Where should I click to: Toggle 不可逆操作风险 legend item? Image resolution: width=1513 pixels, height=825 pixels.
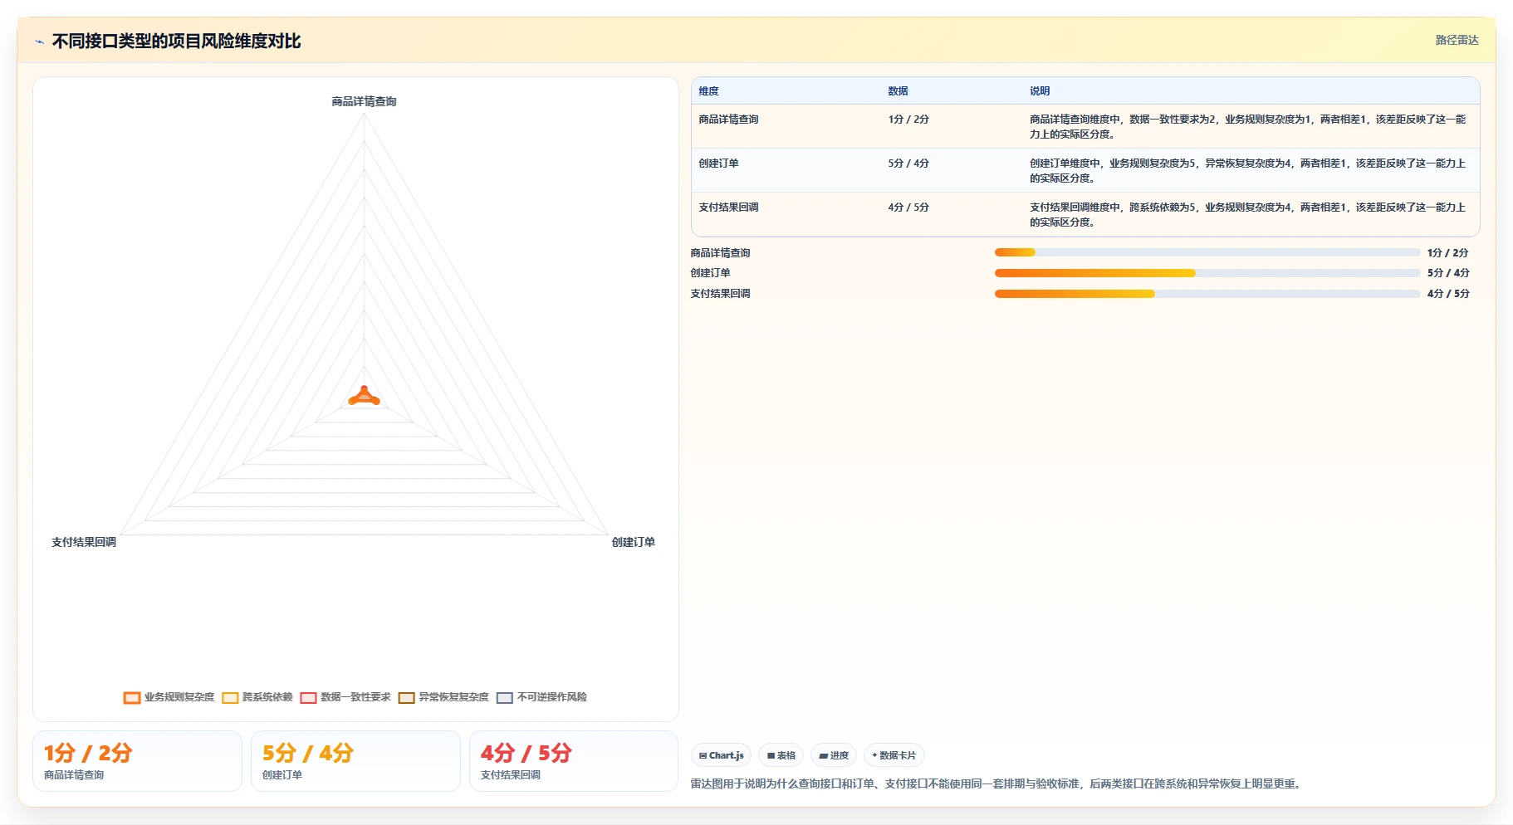point(541,697)
